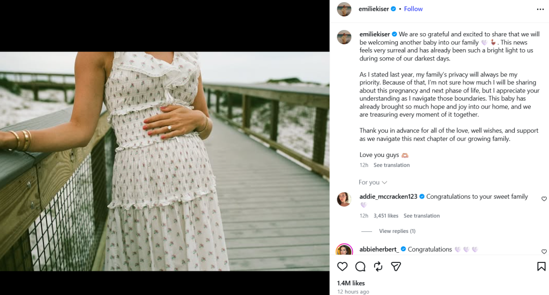This screenshot has height=295, width=549.
Task: View the 1.4M likes list
Action: coord(351,283)
